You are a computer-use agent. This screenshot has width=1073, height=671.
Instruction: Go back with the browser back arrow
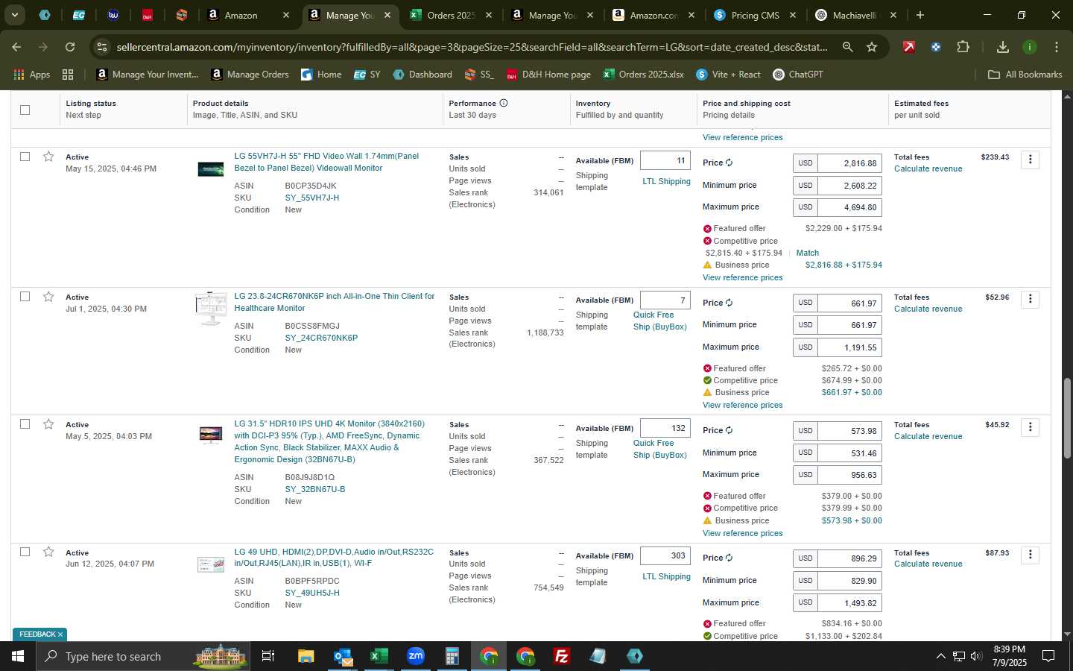(x=16, y=47)
